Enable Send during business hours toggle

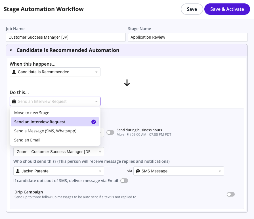click(110, 132)
